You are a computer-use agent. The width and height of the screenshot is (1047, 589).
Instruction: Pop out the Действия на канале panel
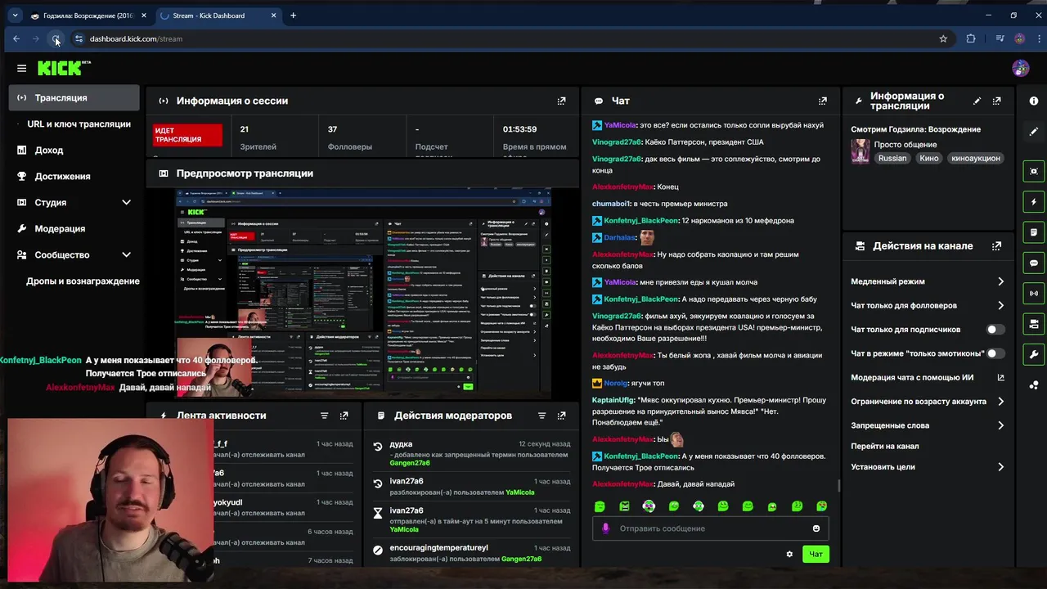coord(996,245)
